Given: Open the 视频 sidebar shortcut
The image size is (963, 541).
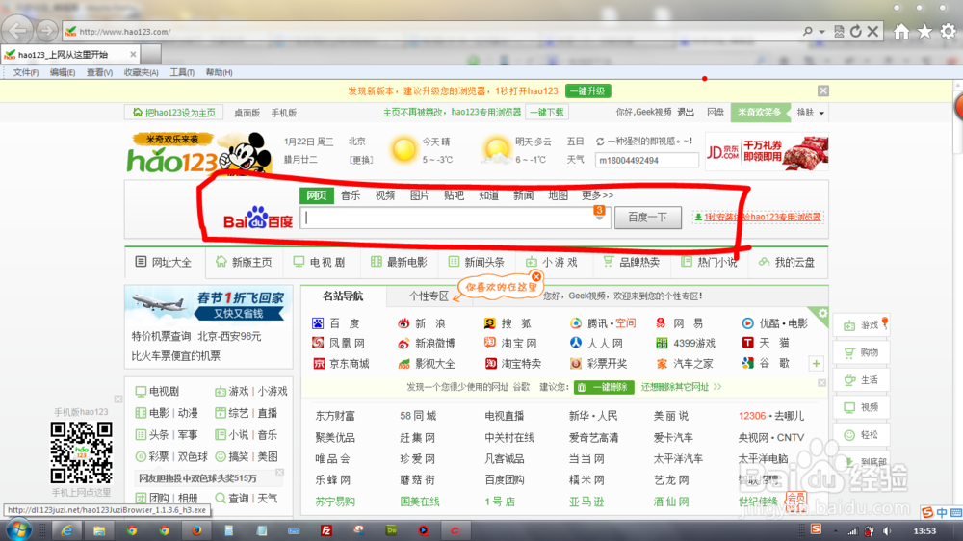Looking at the screenshot, I should point(862,407).
